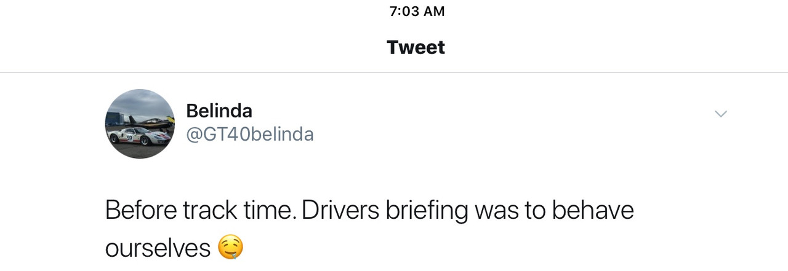The width and height of the screenshot is (788, 271).
Task: Tap the word "time." in tweet text
Action: coord(262,210)
